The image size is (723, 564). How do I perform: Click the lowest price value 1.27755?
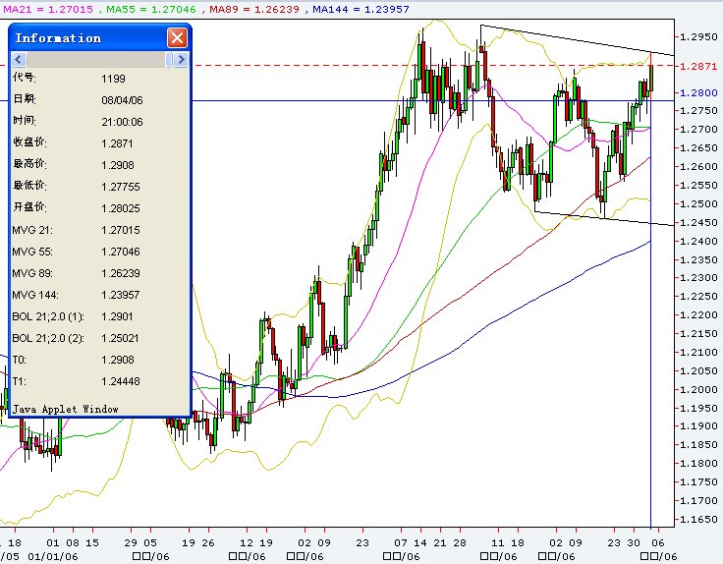click(x=121, y=187)
